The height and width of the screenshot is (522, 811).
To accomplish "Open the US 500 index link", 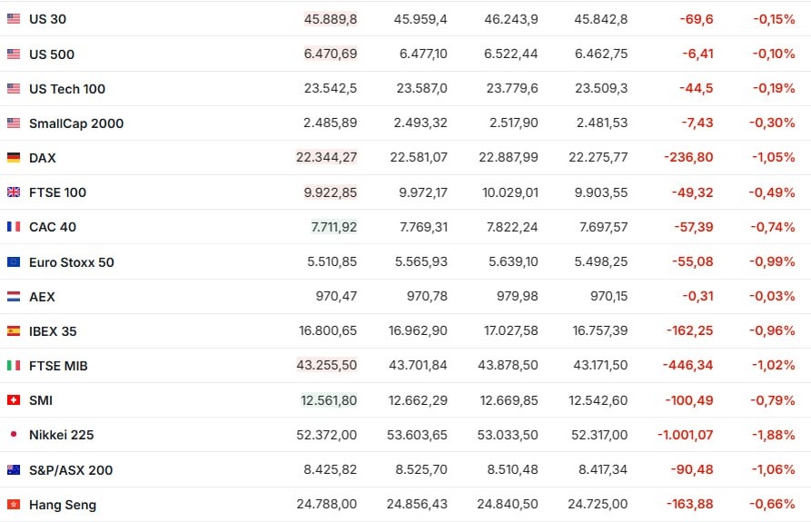I will [52, 54].
